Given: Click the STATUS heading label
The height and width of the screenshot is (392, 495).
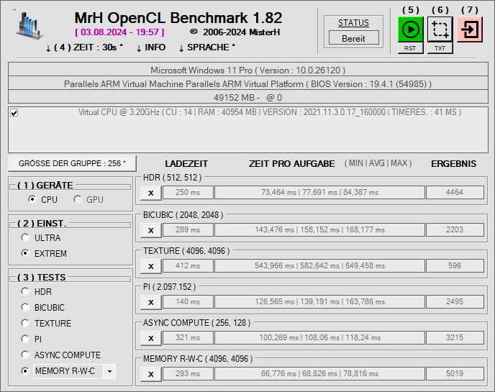Looking at the screenshot, I should [353, 23].
